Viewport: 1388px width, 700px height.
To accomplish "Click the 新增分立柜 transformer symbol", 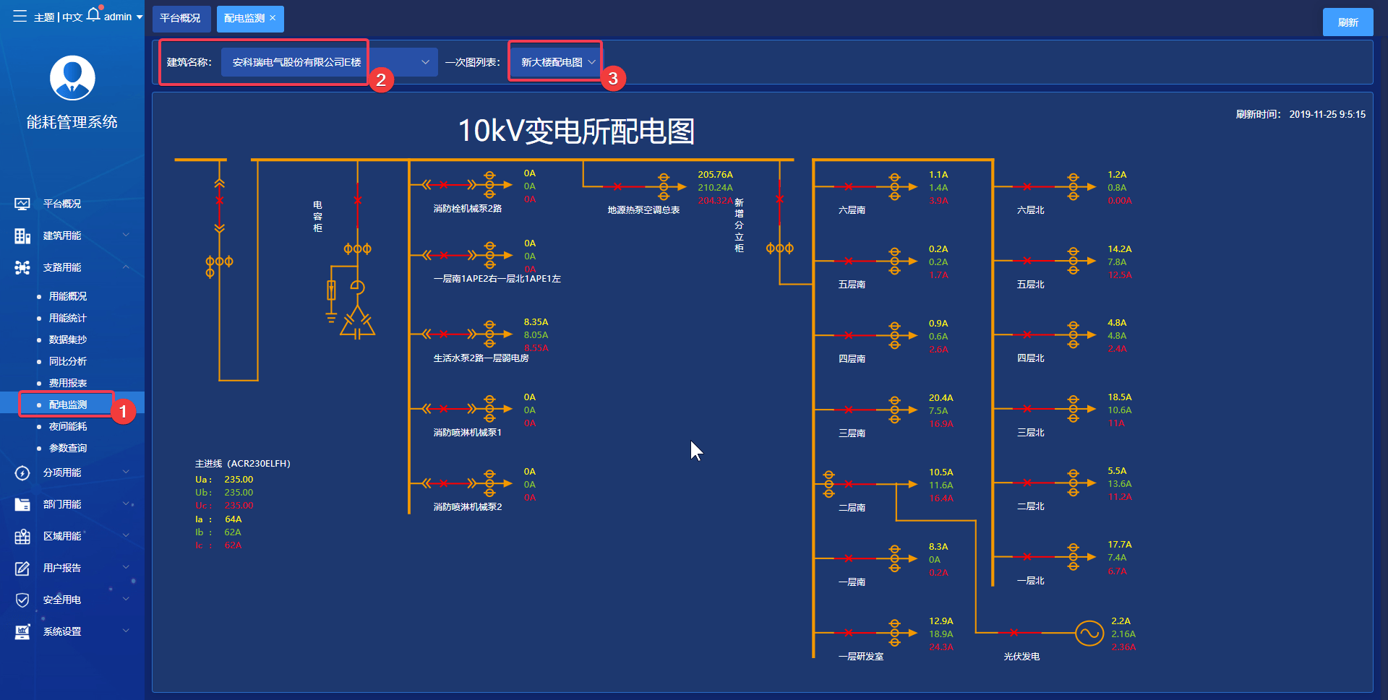I will click(779, 249).
